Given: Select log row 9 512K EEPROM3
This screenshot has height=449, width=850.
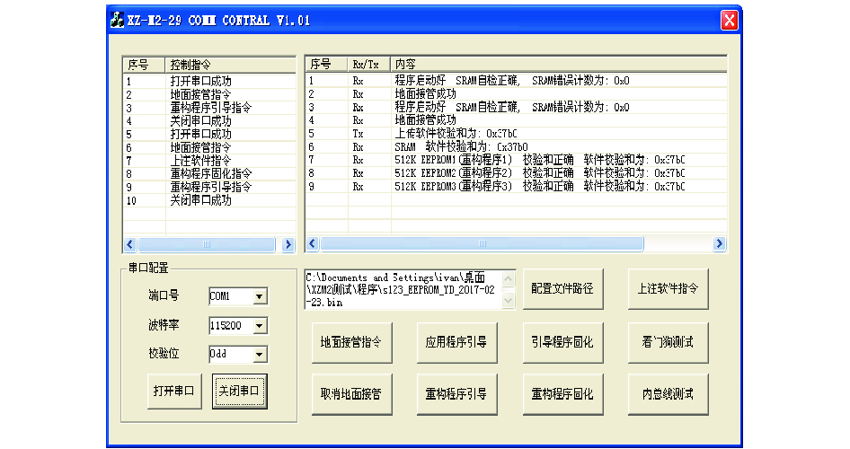Looking at the screenshot, I should pos(516,186).
